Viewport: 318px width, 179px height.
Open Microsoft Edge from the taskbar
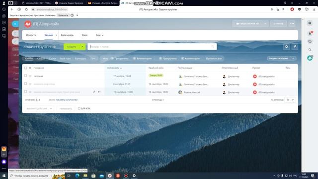pyautogui.click(x=78, y=176)
